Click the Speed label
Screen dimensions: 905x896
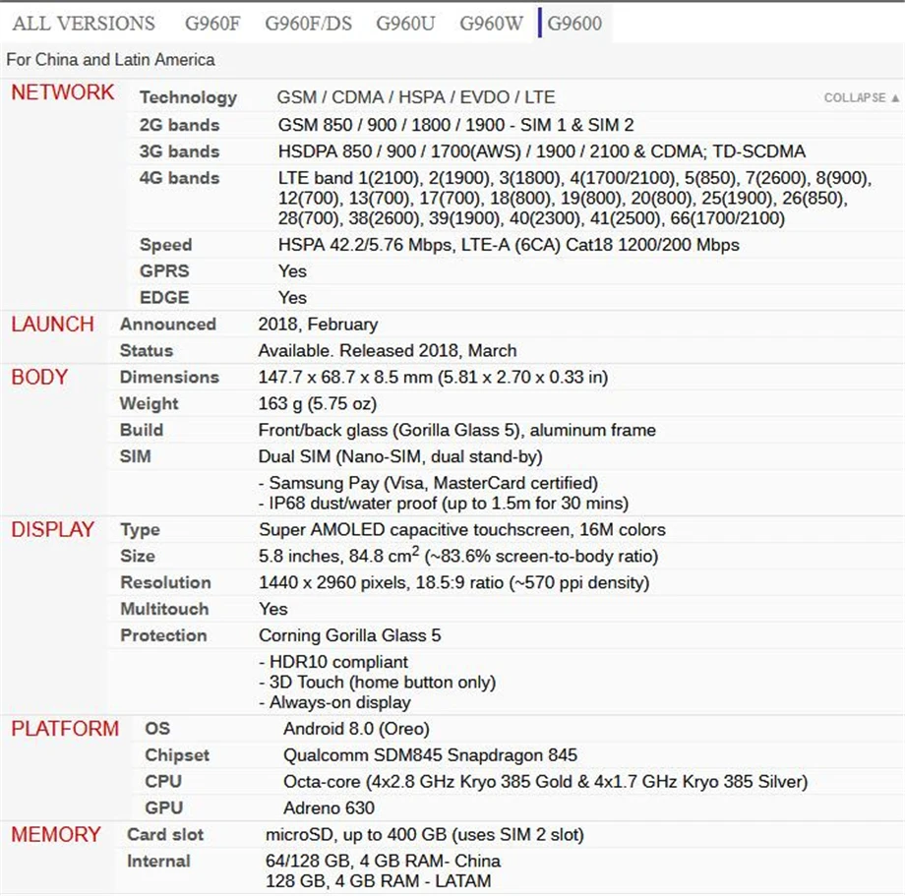tap(165, 245)
